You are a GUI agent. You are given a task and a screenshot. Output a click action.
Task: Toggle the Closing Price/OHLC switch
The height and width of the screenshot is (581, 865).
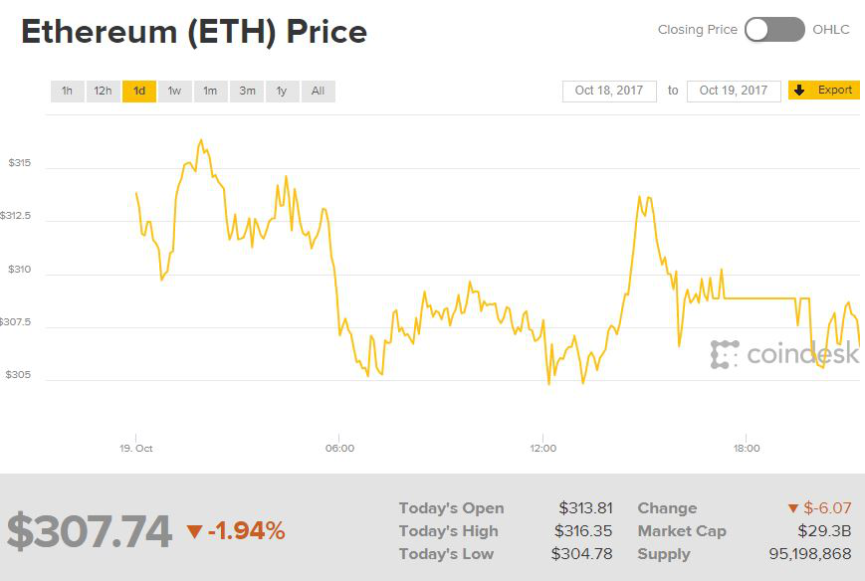point(773,30)
